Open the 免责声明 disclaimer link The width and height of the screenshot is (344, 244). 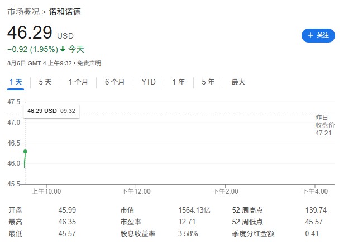pyautogui.click(x=89, y=64)
